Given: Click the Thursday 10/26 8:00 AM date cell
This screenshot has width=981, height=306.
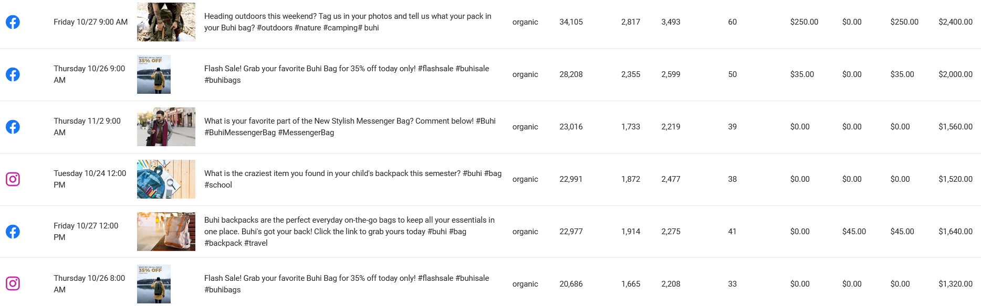Looking at the screenshot, I should 89,284.
